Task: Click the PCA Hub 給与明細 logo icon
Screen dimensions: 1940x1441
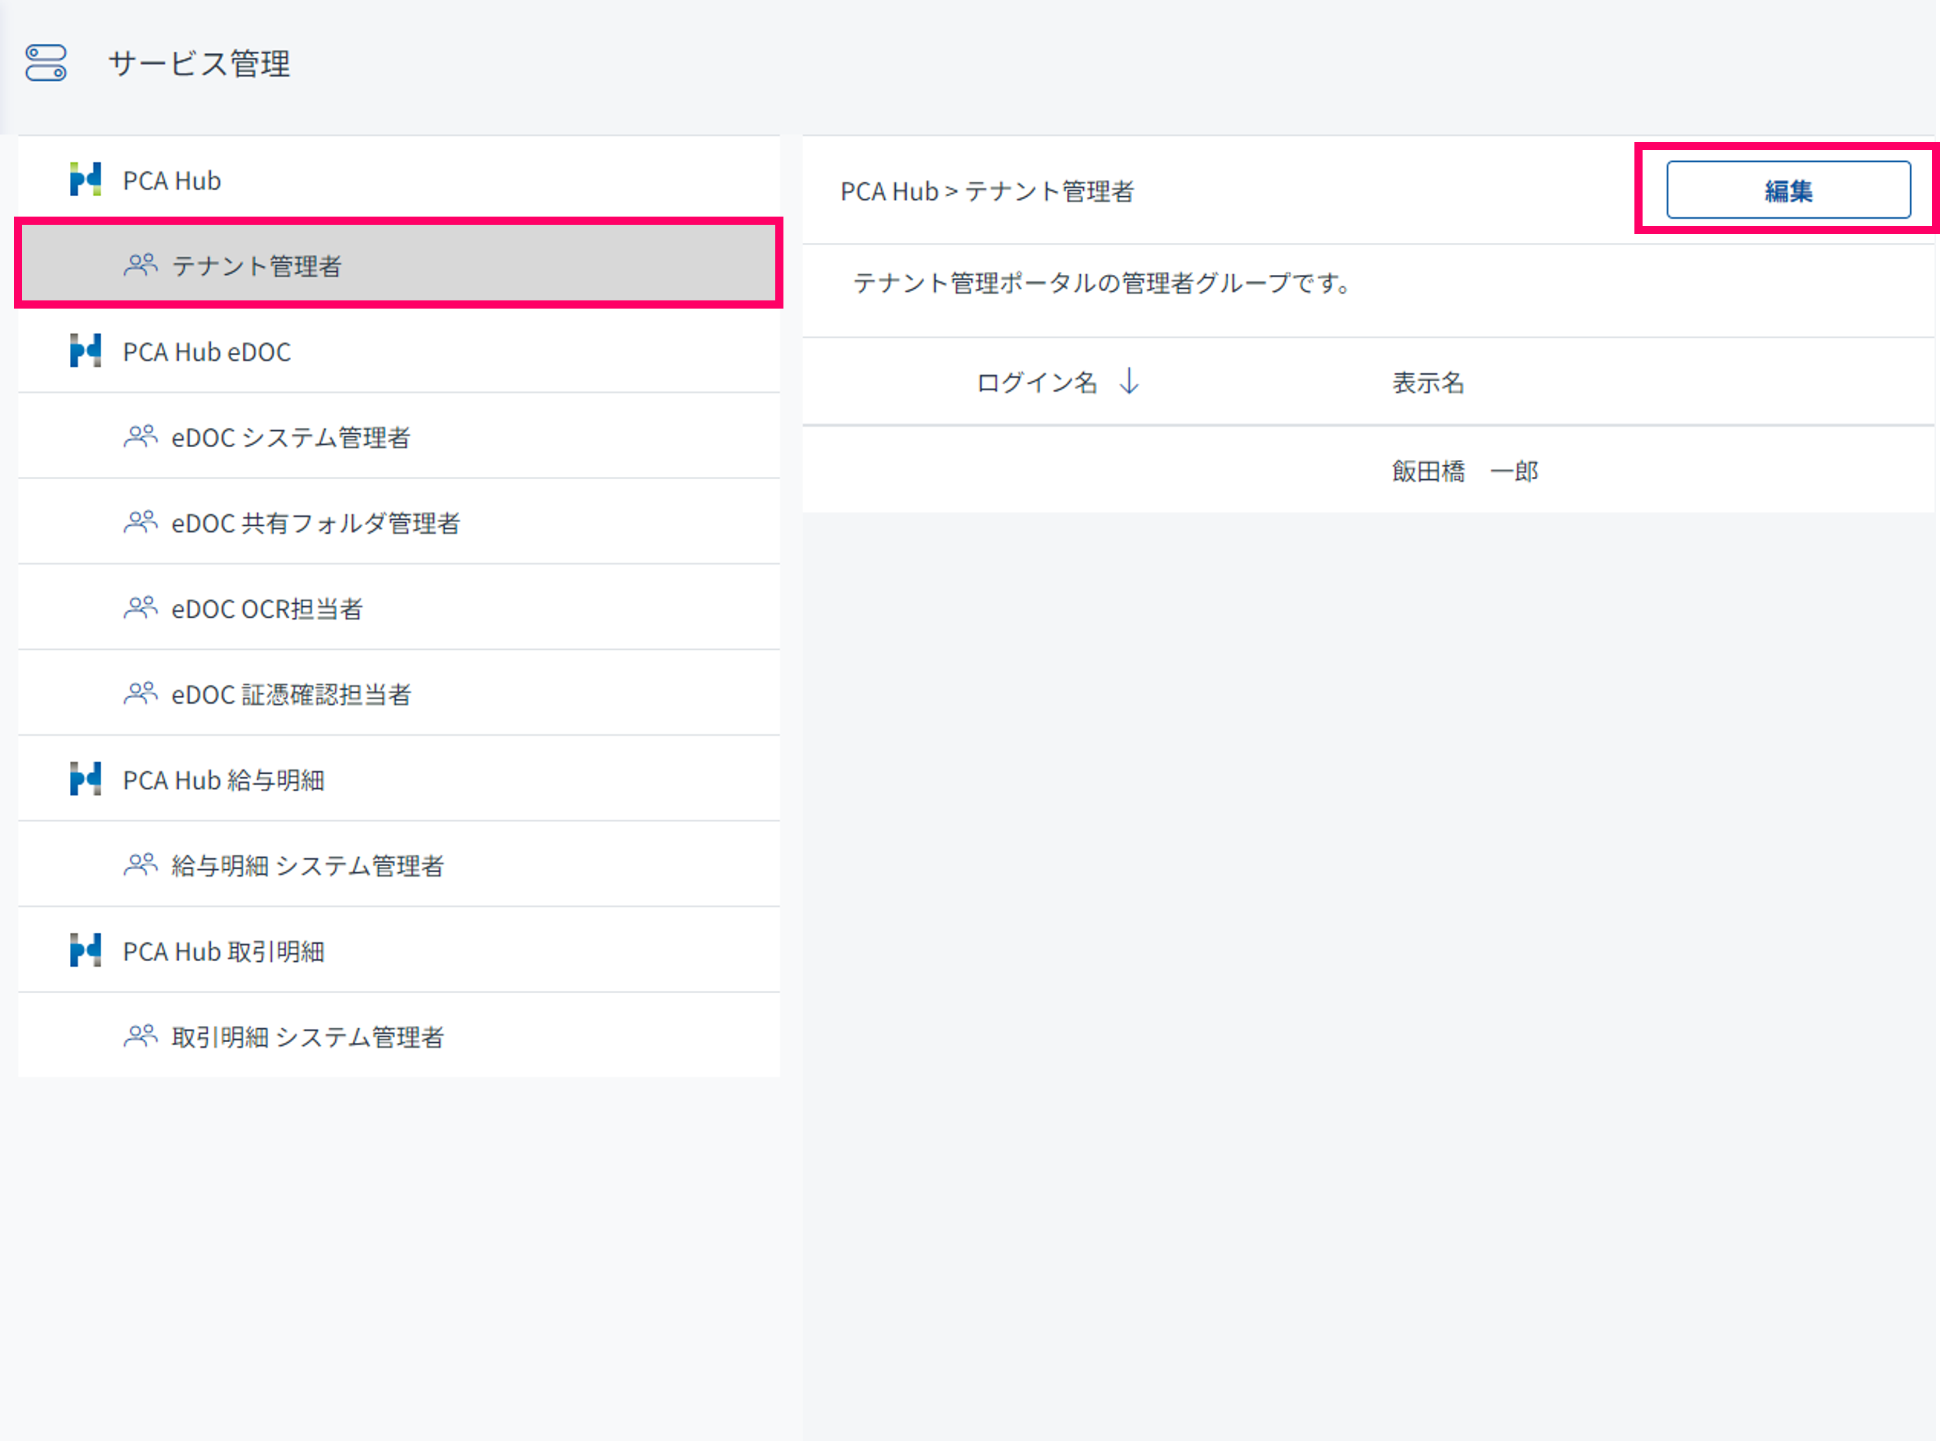Action: pos(86,779)
